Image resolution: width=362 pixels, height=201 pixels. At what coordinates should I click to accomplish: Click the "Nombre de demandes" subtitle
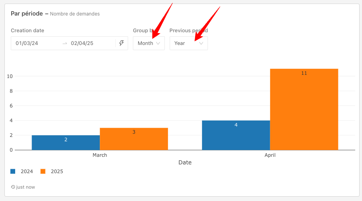tap(75, 14)
